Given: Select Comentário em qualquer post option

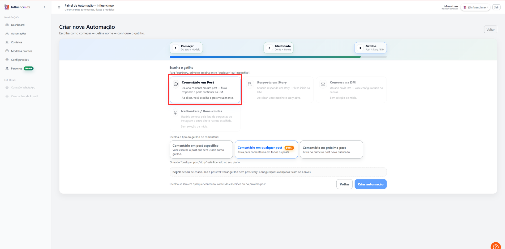Looking at the screenshot, I should tap(266, 150).
